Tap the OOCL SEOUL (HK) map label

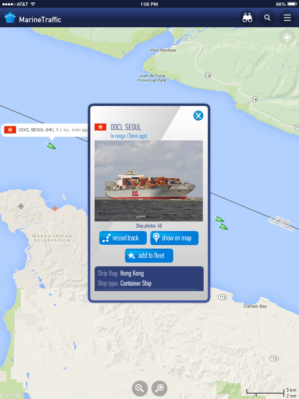tap(45, 130)
